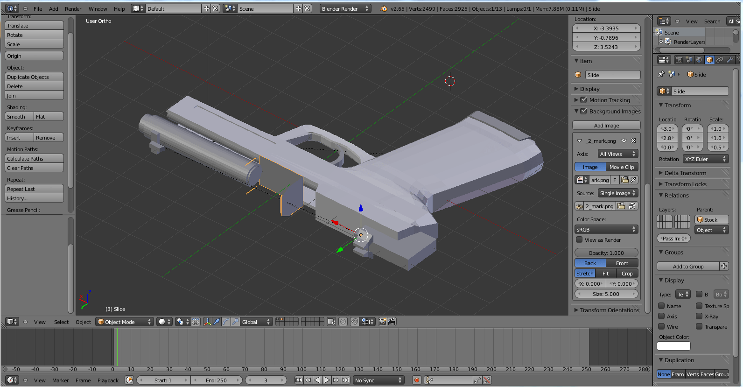
Task: Click the OpenGL render animation clapper icon
Action: pyautogui.click(x=392, y=322)
